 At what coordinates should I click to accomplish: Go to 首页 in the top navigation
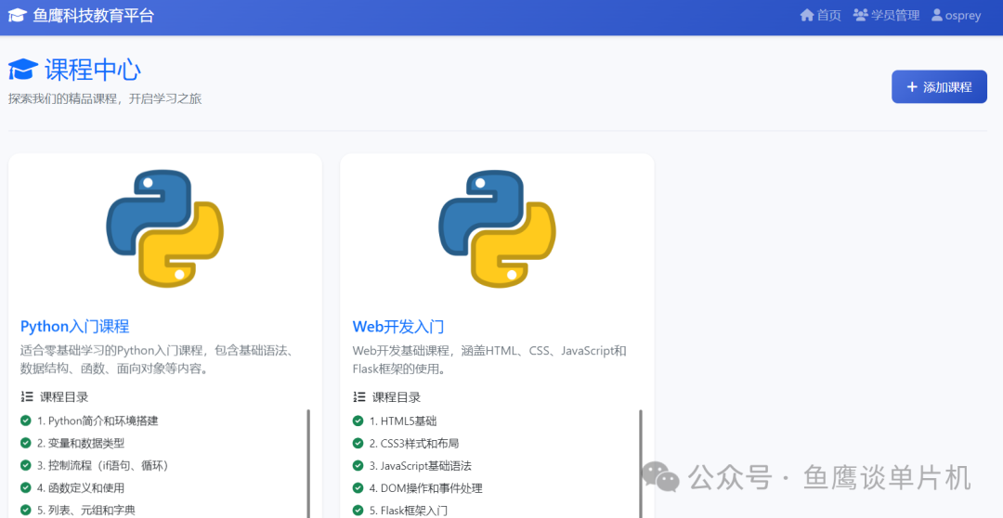click(x=821, y=16)
